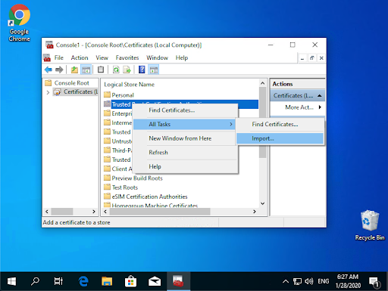Choose Help in the context menu

186,166
